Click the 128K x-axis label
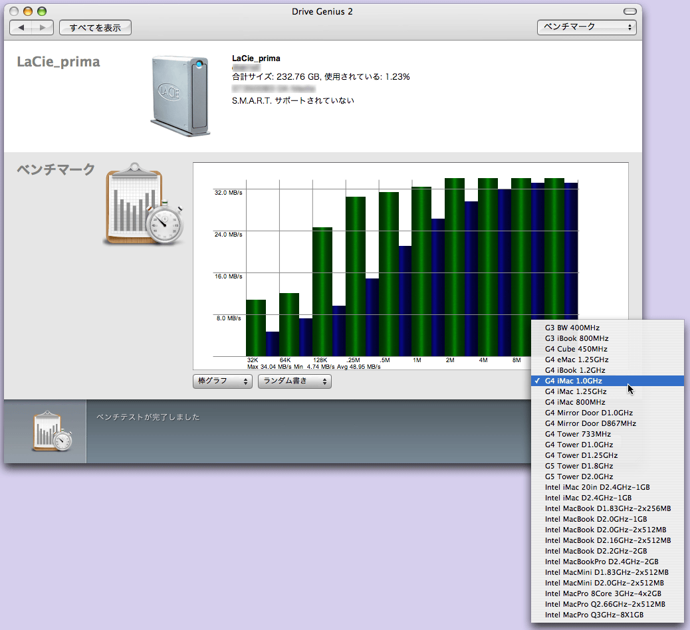Viewport: 690px width, 630px height. point(320,360)
